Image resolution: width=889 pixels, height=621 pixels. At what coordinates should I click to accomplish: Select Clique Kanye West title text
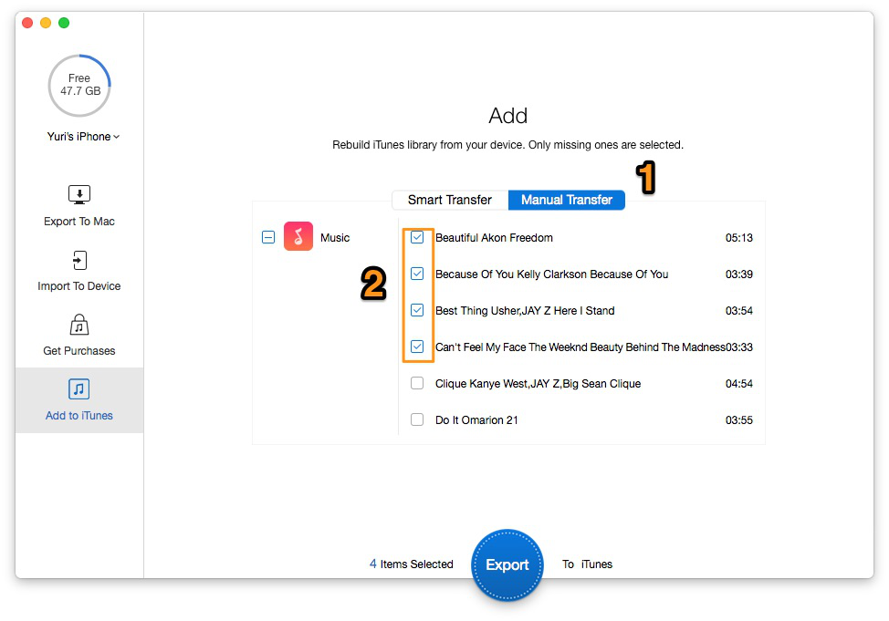[x=538, y=384]
